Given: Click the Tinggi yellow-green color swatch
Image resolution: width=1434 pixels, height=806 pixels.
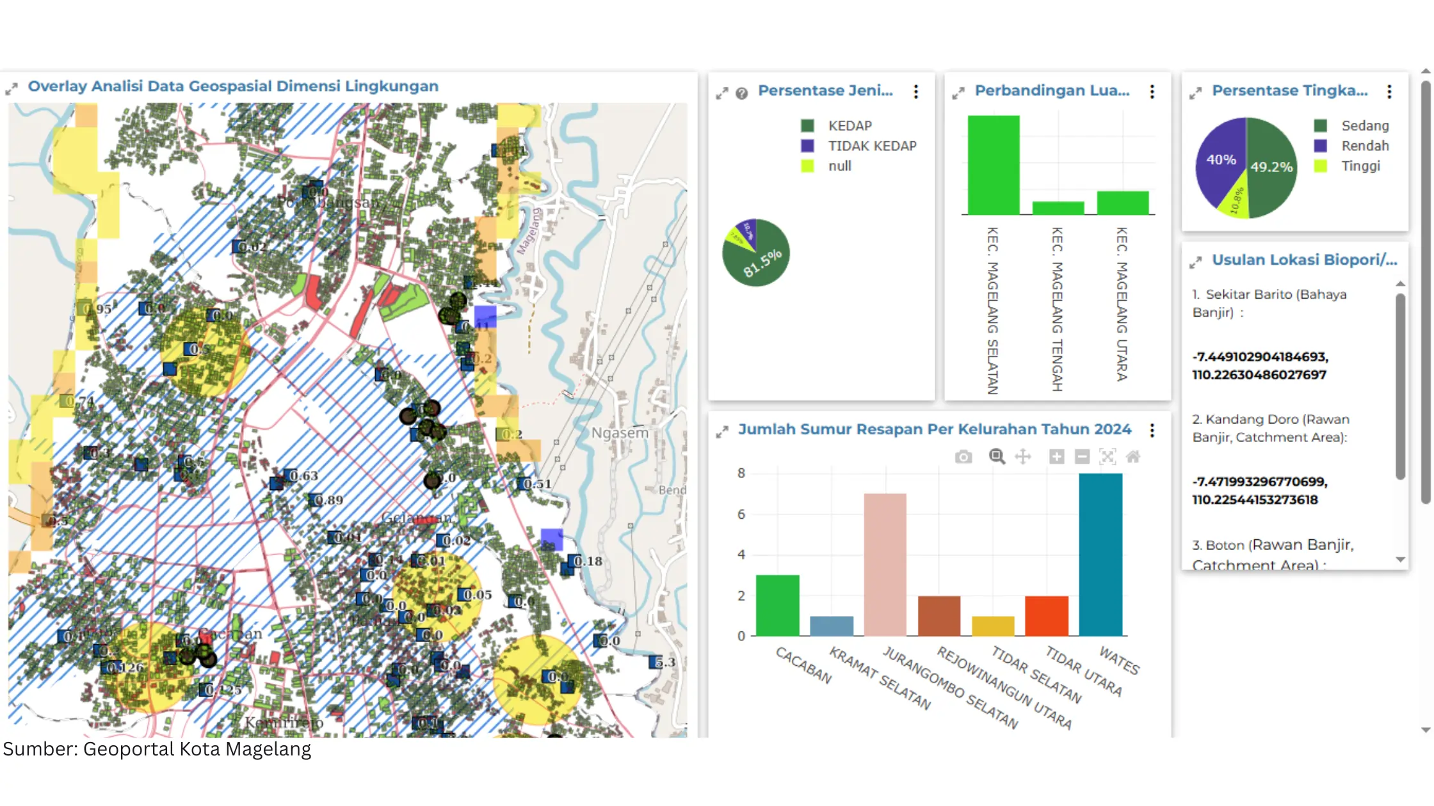Looking at the screenshot, I should pos(1320,166).
